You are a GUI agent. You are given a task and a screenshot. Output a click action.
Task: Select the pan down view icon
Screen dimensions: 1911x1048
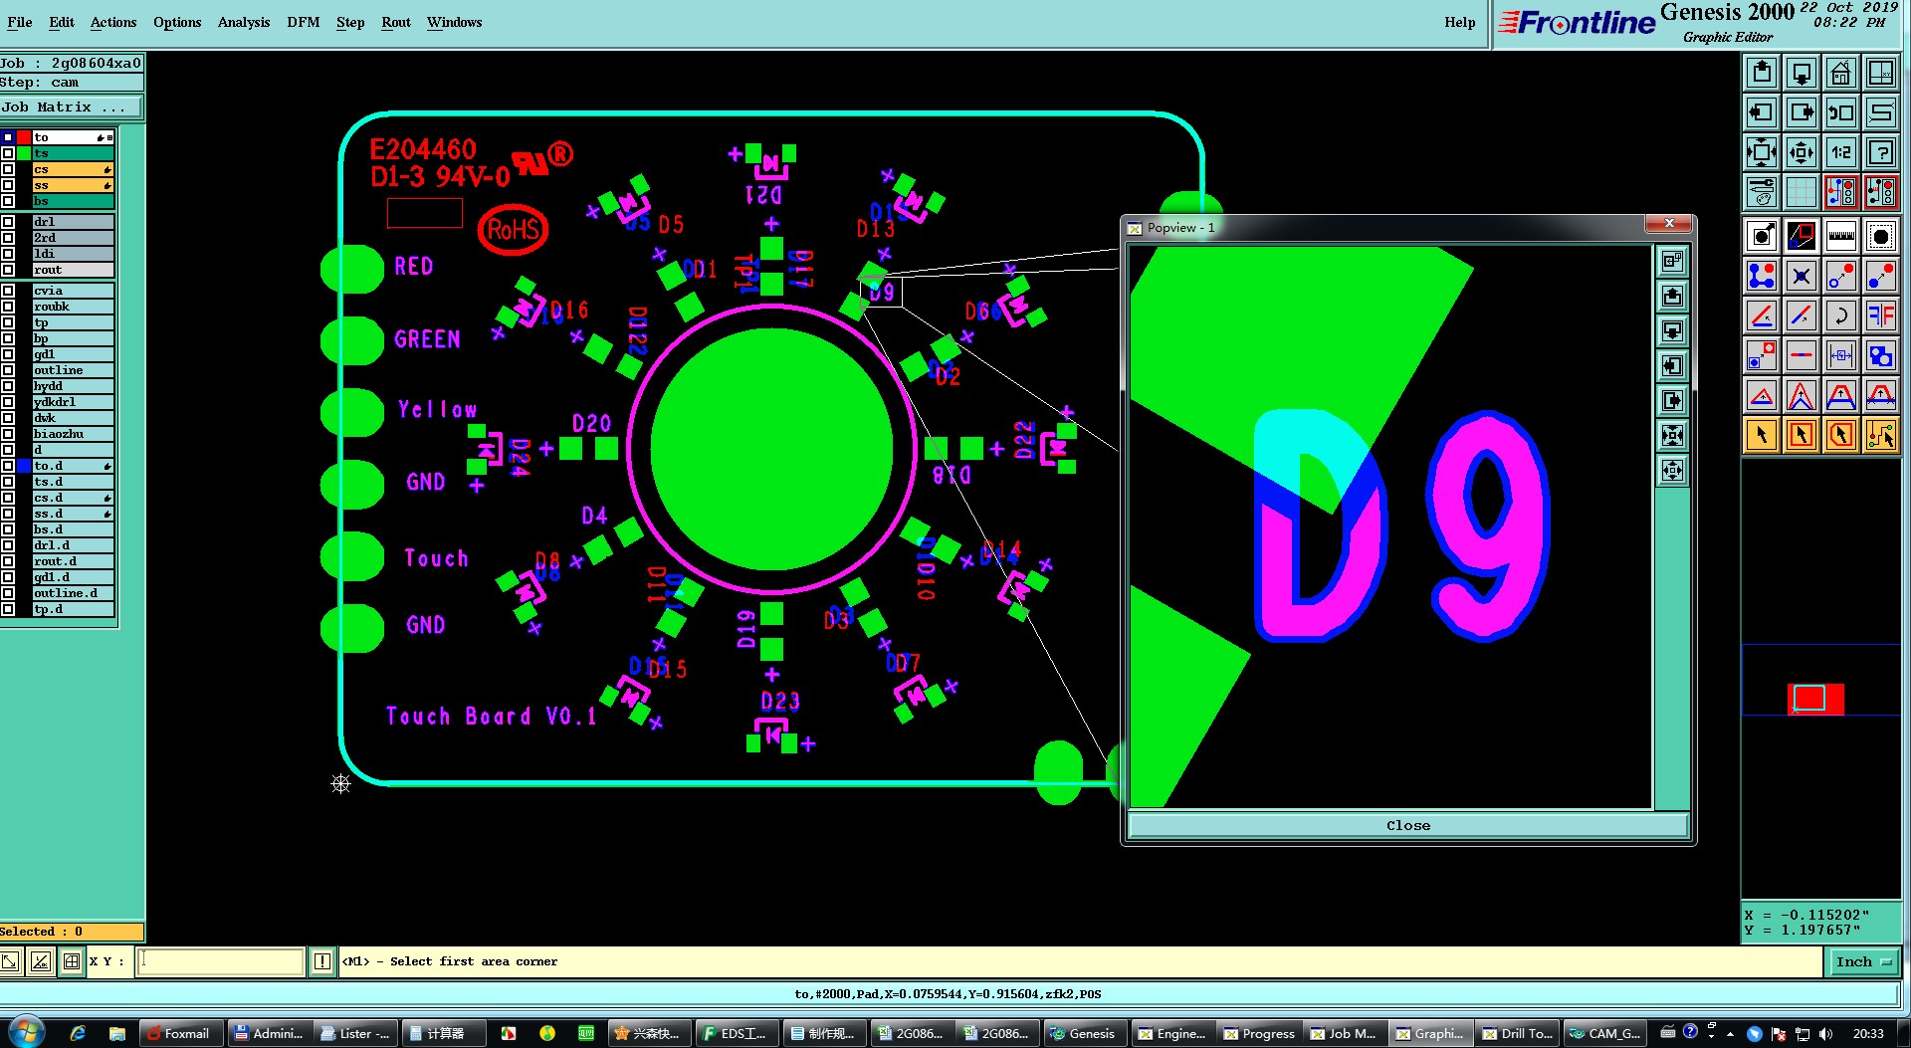tap(1802, 73)
